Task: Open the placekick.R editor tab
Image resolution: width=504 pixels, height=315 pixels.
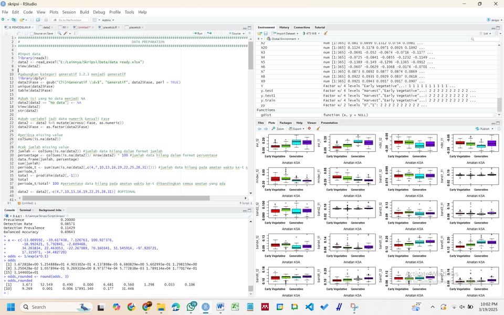Action: coord(110,27)
